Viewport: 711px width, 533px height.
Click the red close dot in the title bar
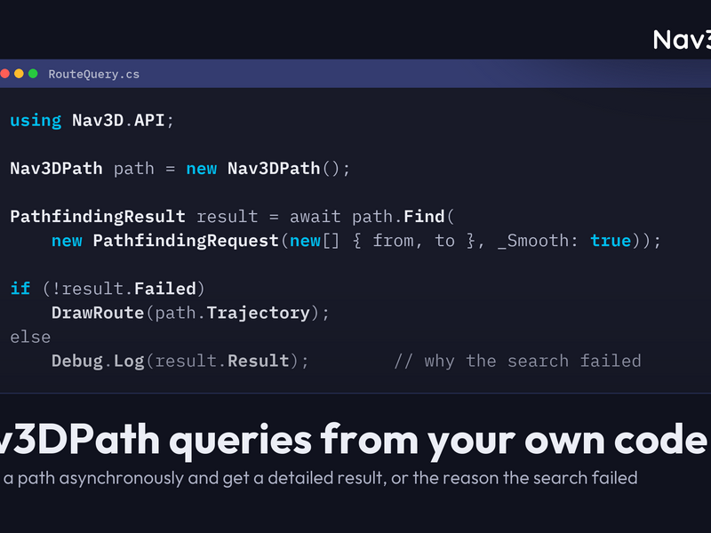[x=4, y=74]
